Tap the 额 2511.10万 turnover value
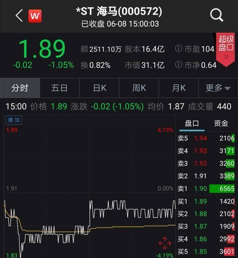The width and height of the screenshot is (238, 258). [x=101, y=49]
